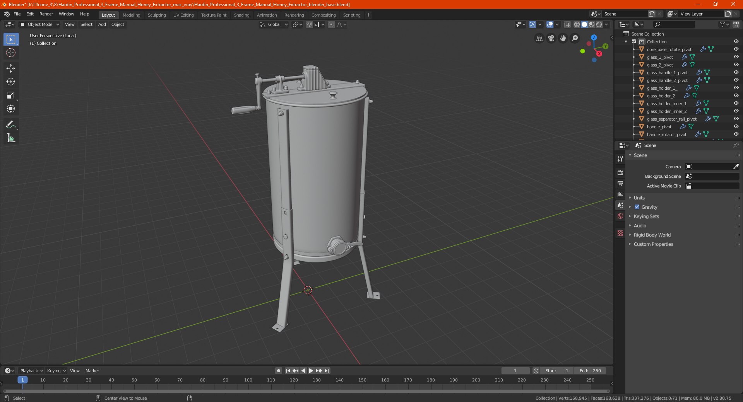Hide glass_handle_1_pivot visibility eye
This screenshot has width=743, height=402.
(736, 72)
